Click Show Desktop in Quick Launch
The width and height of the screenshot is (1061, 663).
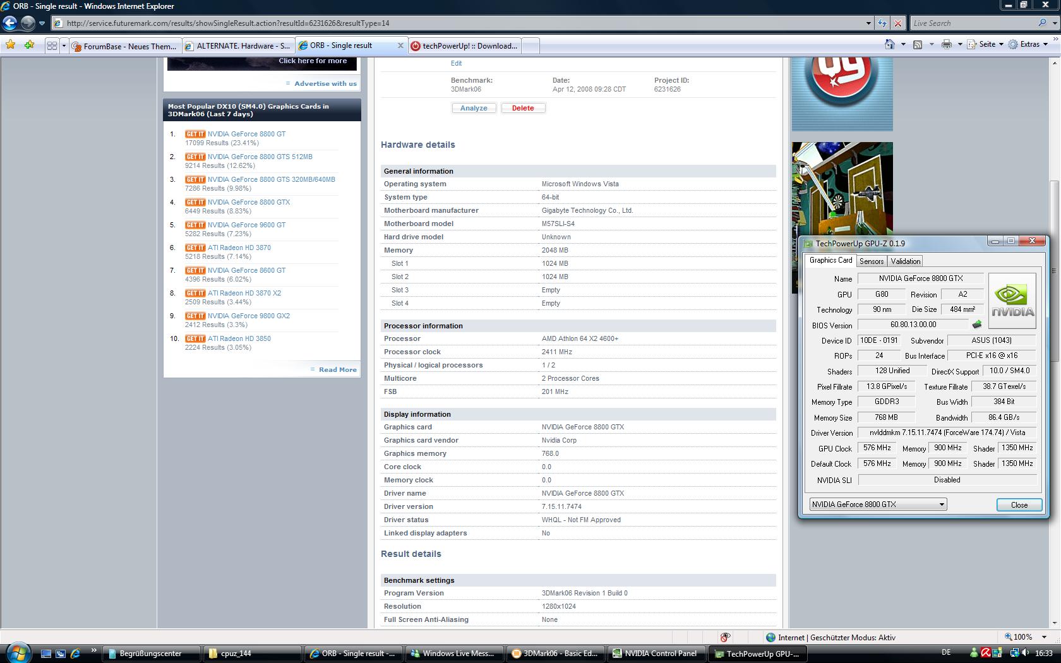[46, 654]
